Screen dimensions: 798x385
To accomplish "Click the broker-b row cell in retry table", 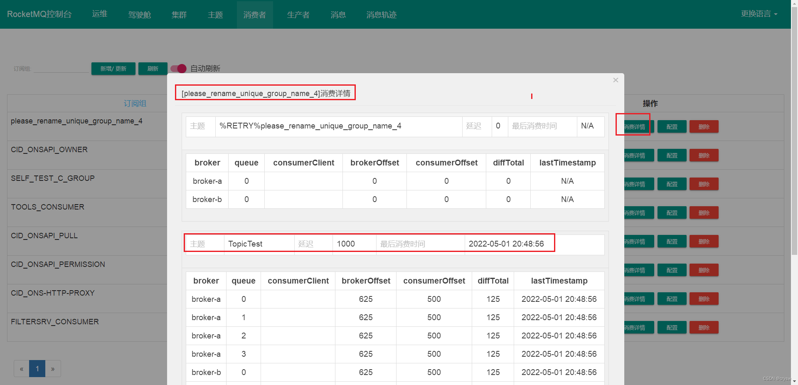I will pos(207,200).
